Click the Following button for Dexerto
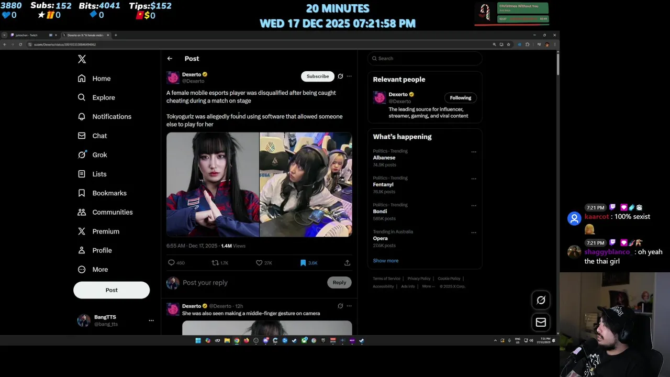This screenshot has height=377, width=670. click(x=461, y=98)
